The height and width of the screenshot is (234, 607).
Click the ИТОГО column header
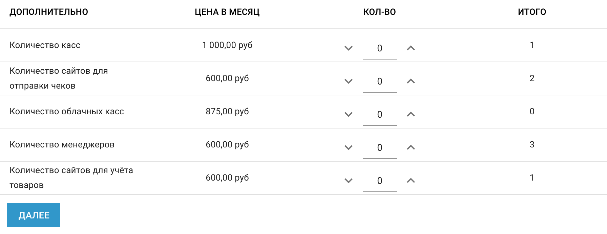[x=532, y=12]
